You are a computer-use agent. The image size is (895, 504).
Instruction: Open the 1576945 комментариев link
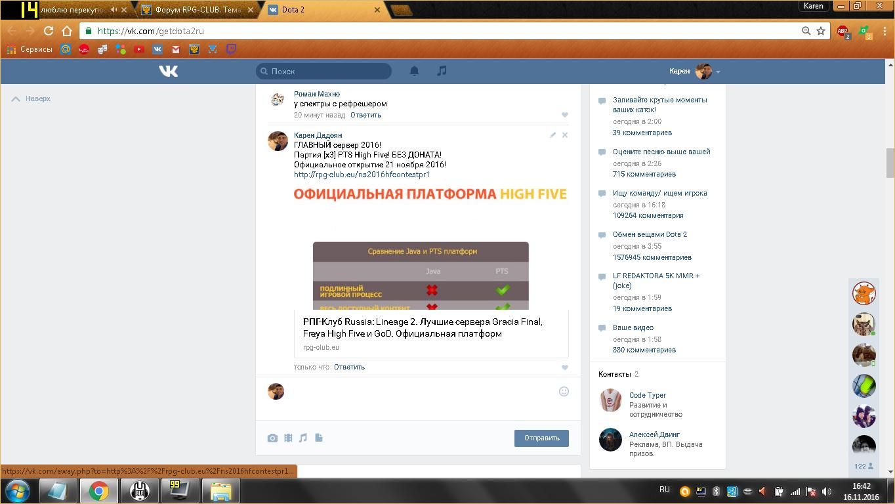point(652,257)
